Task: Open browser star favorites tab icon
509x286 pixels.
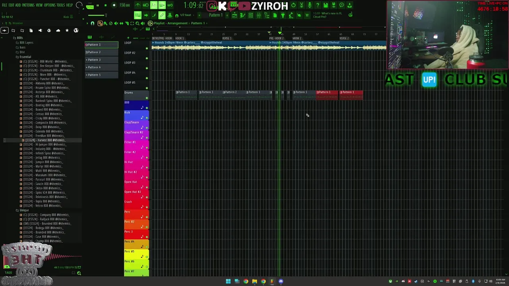Action: click(x=67, y=31)
